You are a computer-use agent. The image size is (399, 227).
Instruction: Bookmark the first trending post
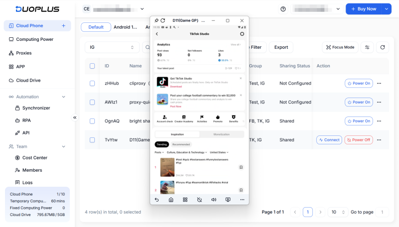241,167
